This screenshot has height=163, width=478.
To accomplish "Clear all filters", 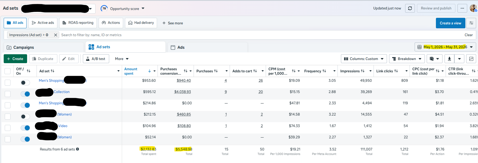I will (469, 35).
